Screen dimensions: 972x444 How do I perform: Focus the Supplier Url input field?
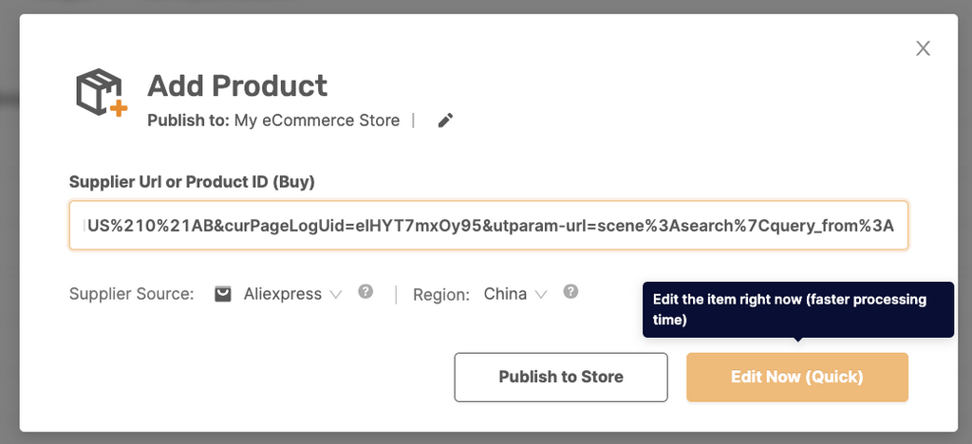[489, 226]
